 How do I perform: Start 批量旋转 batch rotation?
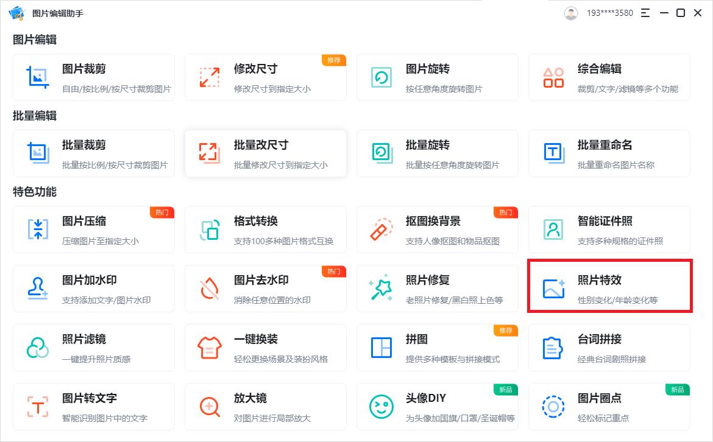(x=438, y=153)
